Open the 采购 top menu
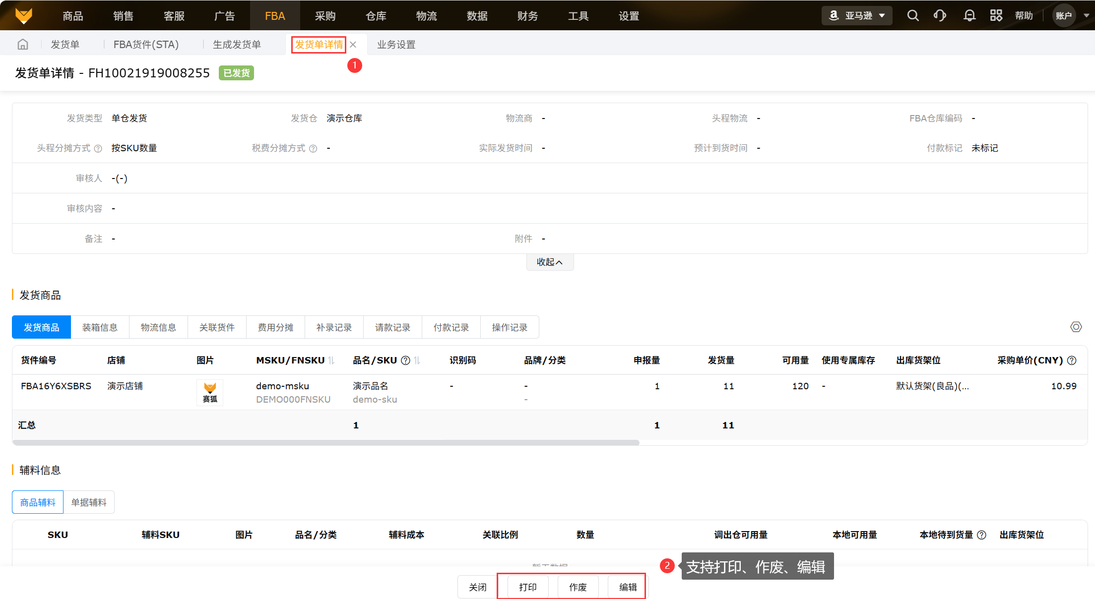This screenshot has height=599, width=1095. tap(325, 16)
